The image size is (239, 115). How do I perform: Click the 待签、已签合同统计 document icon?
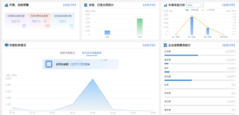tap(86, 5)
